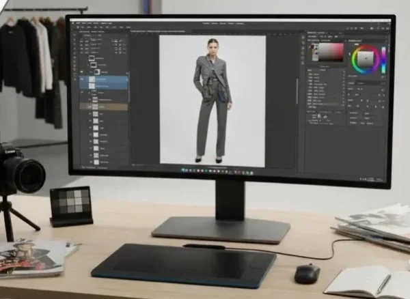Click the small swatch strip beside the red gradient
This screenshot has height=299, width=410.
tap(315, 53)
